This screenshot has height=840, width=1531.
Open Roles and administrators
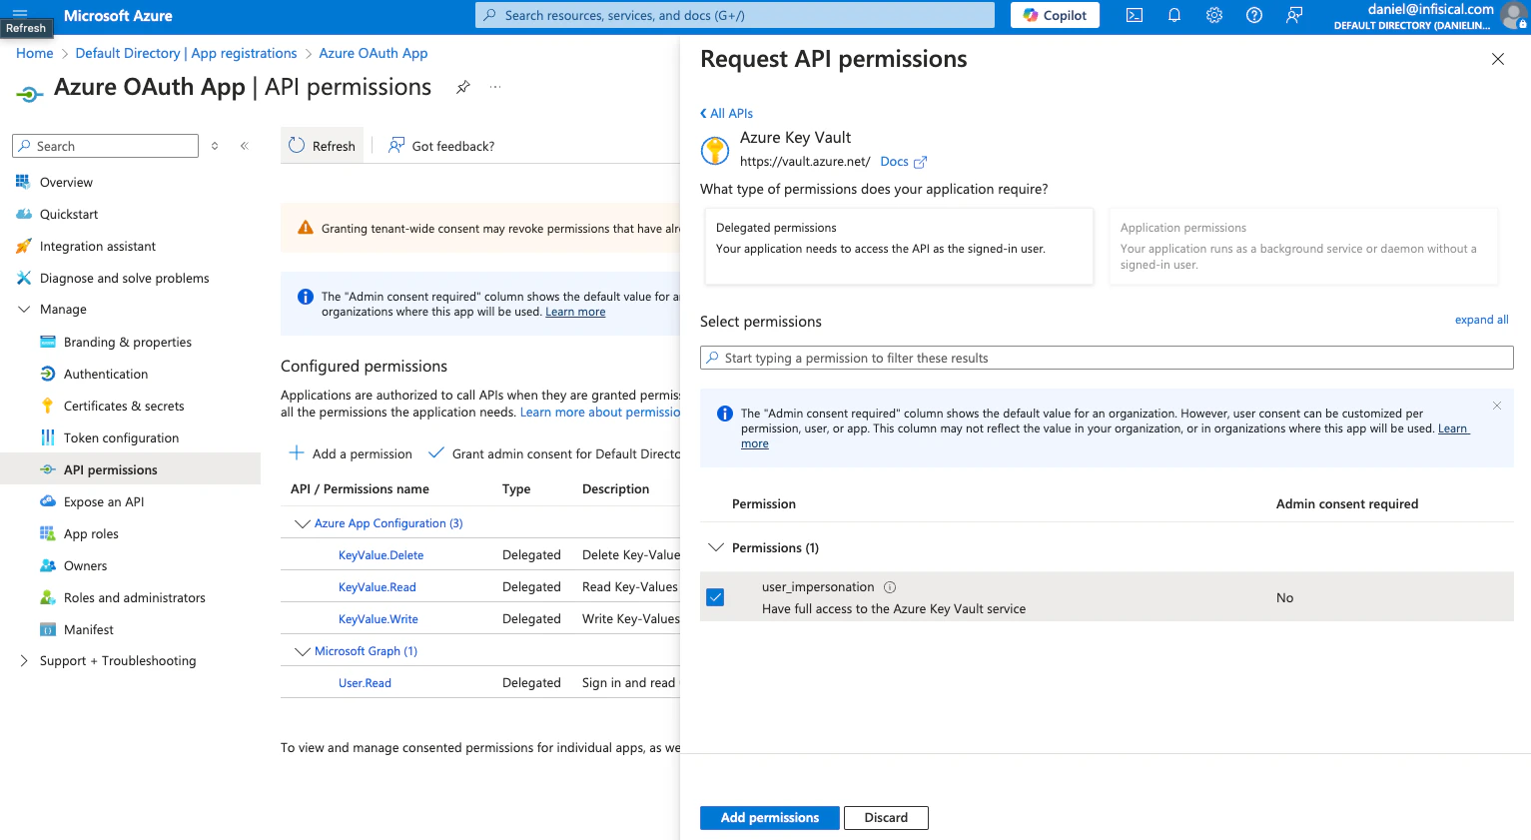135,597
